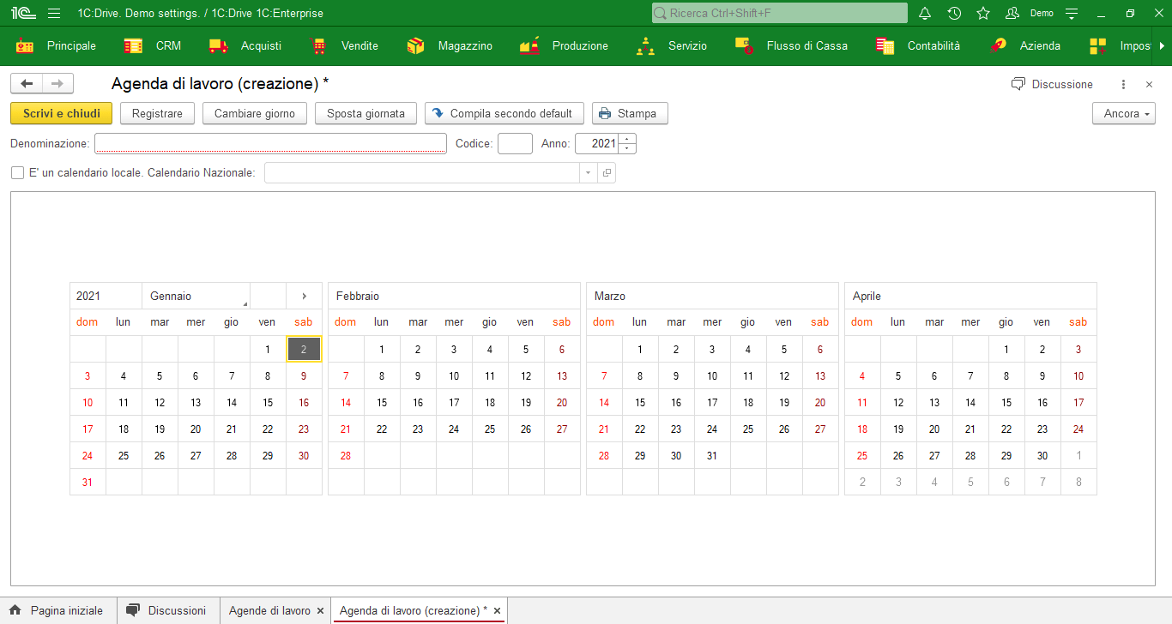This screenshot has height=624, width=1172.
Task: Open the 1C main menu logo
Action: coord(23,13)
